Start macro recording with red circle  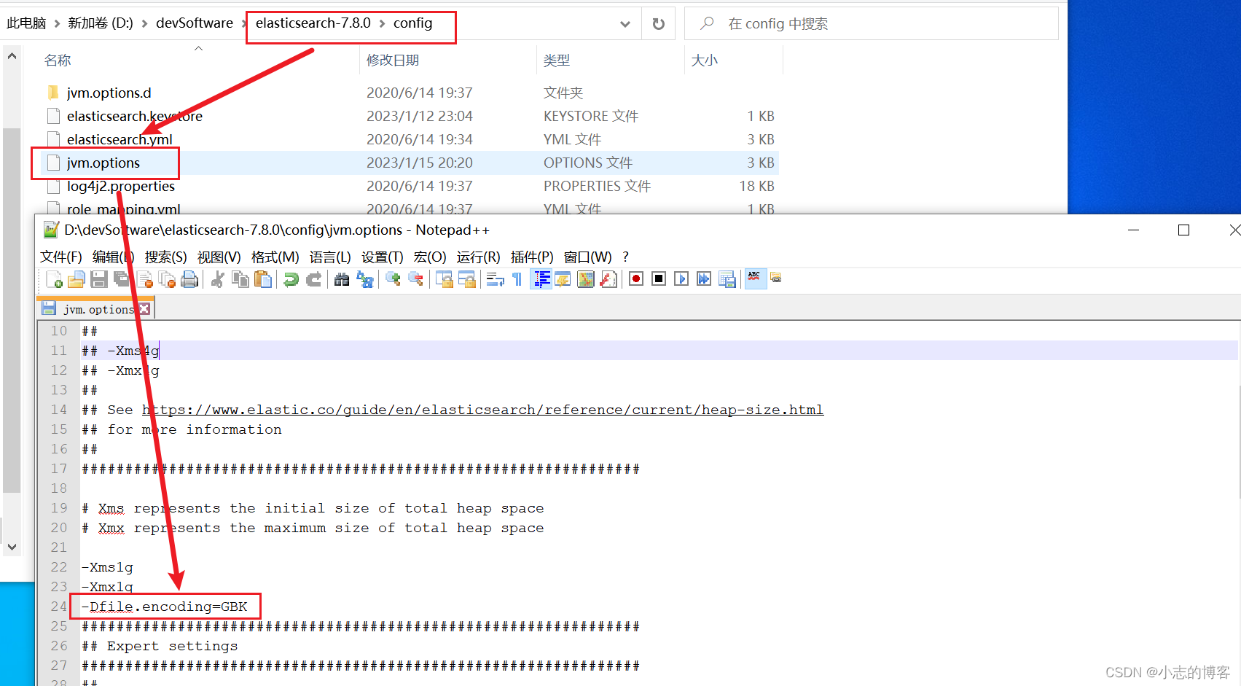636,279
